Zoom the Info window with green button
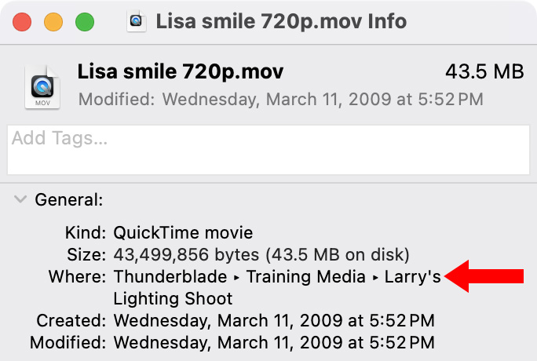The image size is (537, 361). [x=84, y=22]
